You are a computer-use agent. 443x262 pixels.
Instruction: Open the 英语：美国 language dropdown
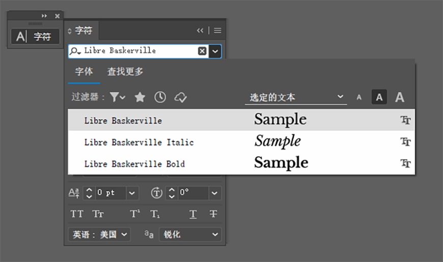(99, 235)
